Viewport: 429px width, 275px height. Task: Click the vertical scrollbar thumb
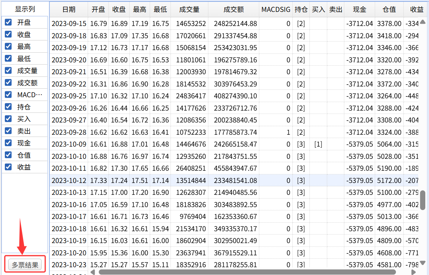pyautogui.click(x=423, y=200)
